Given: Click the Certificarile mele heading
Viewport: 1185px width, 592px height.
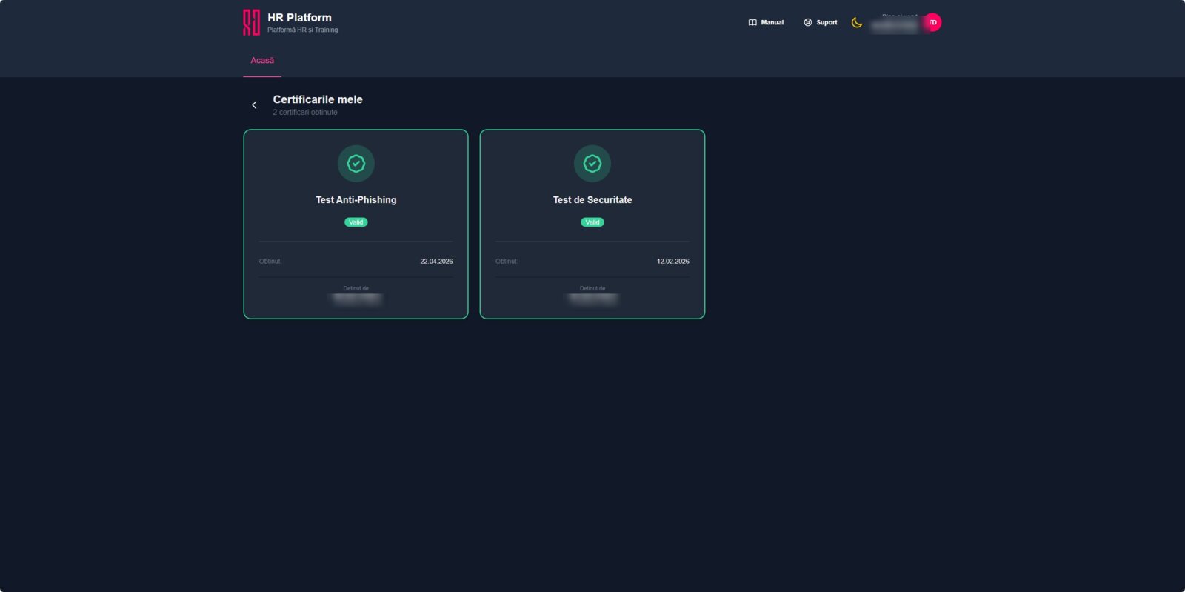Looking at the screenshot, I should coord(318,99).
